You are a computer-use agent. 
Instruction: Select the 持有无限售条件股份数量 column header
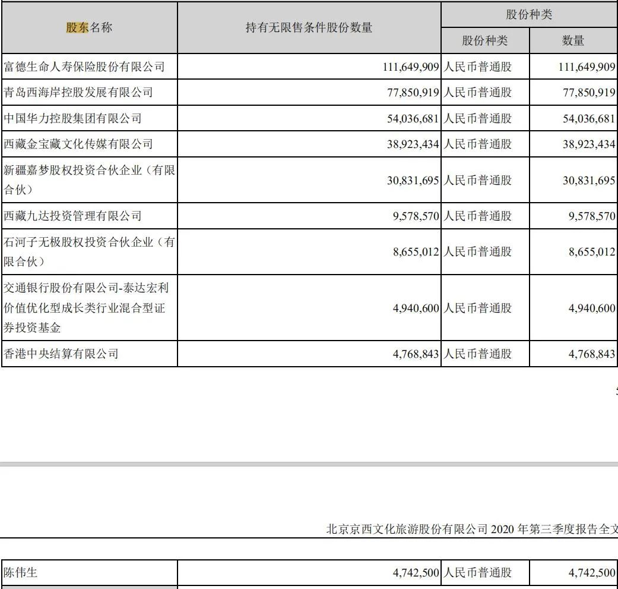[x=309, y=27]
